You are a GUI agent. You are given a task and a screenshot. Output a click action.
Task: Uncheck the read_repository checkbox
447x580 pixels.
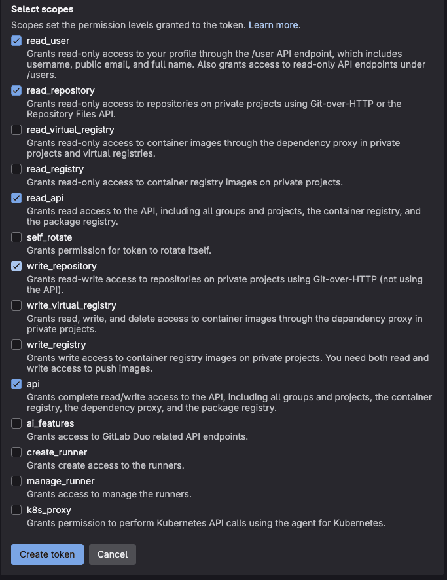coord(16,90)
